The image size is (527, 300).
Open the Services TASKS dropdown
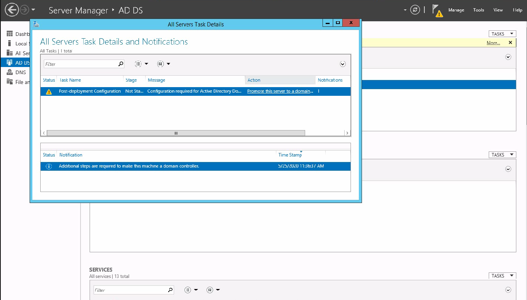pyautogui.click(x=502, y=276)
